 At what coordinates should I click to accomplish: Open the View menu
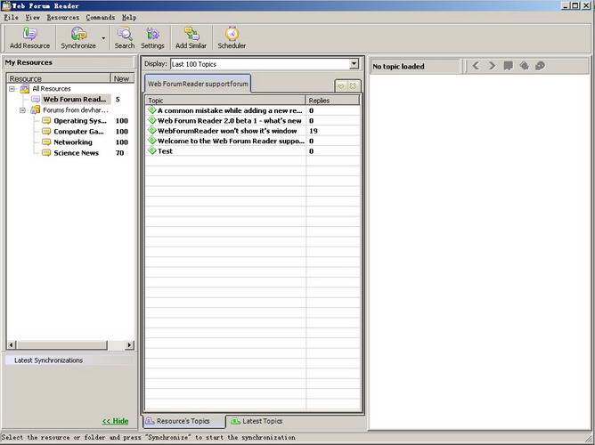[x=33, y=18]
